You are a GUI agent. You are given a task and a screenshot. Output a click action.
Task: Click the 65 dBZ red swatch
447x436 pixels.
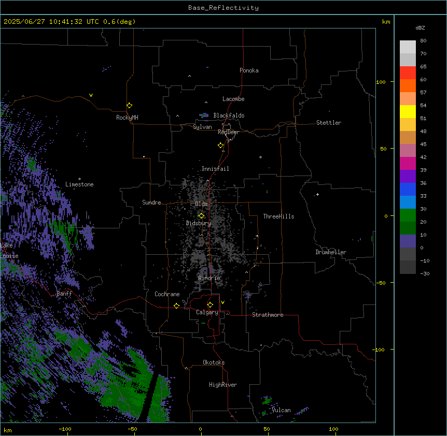tap(408, 73)
